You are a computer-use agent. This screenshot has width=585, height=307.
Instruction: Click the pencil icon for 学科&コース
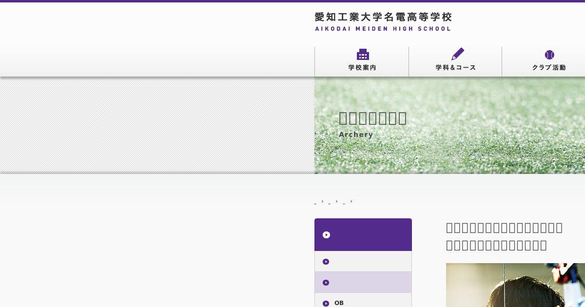[x=457, y=54]
